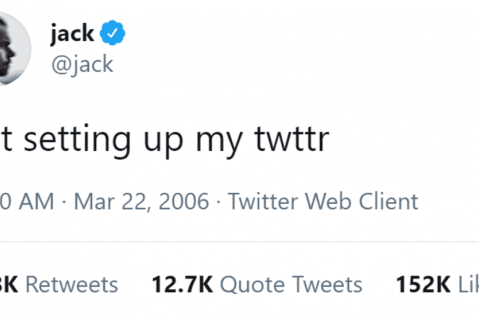Click the "AM" time in the timestamp

(x=36, y=201)
